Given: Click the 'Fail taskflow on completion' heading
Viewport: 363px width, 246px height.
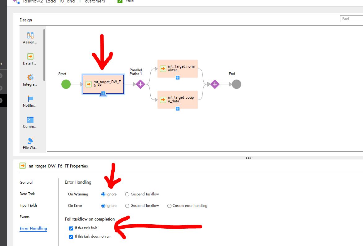Looking at the screenshot, I should 90,219.
